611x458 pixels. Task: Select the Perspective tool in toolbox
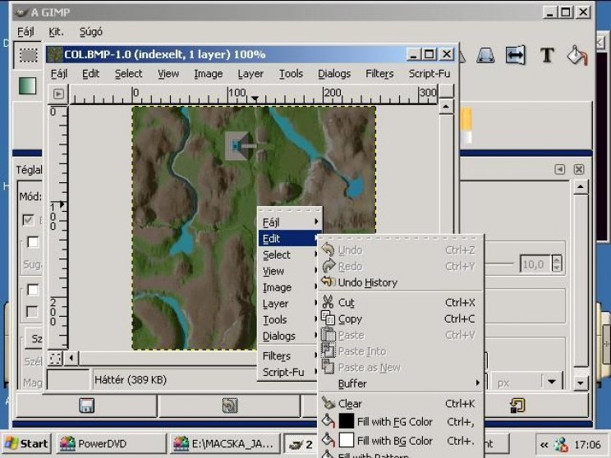[485, 55]
